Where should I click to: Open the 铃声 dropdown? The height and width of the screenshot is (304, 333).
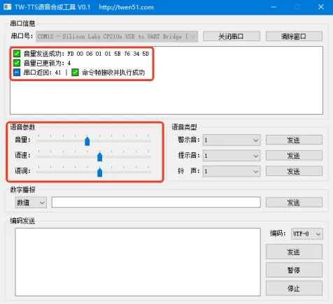click(x=232, y=171)
